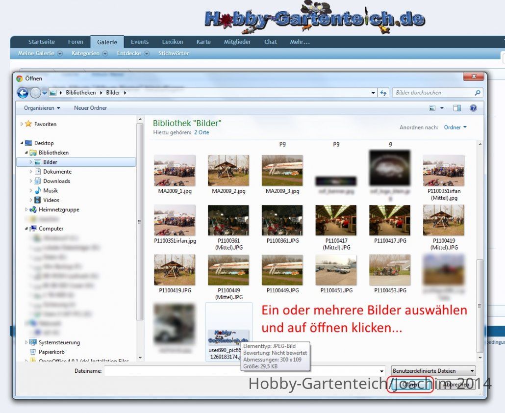505x413 pixels.
Task: Select the user890_pic86 Hobby-Gartenteich logo file
Action: (x=228, y=332)
